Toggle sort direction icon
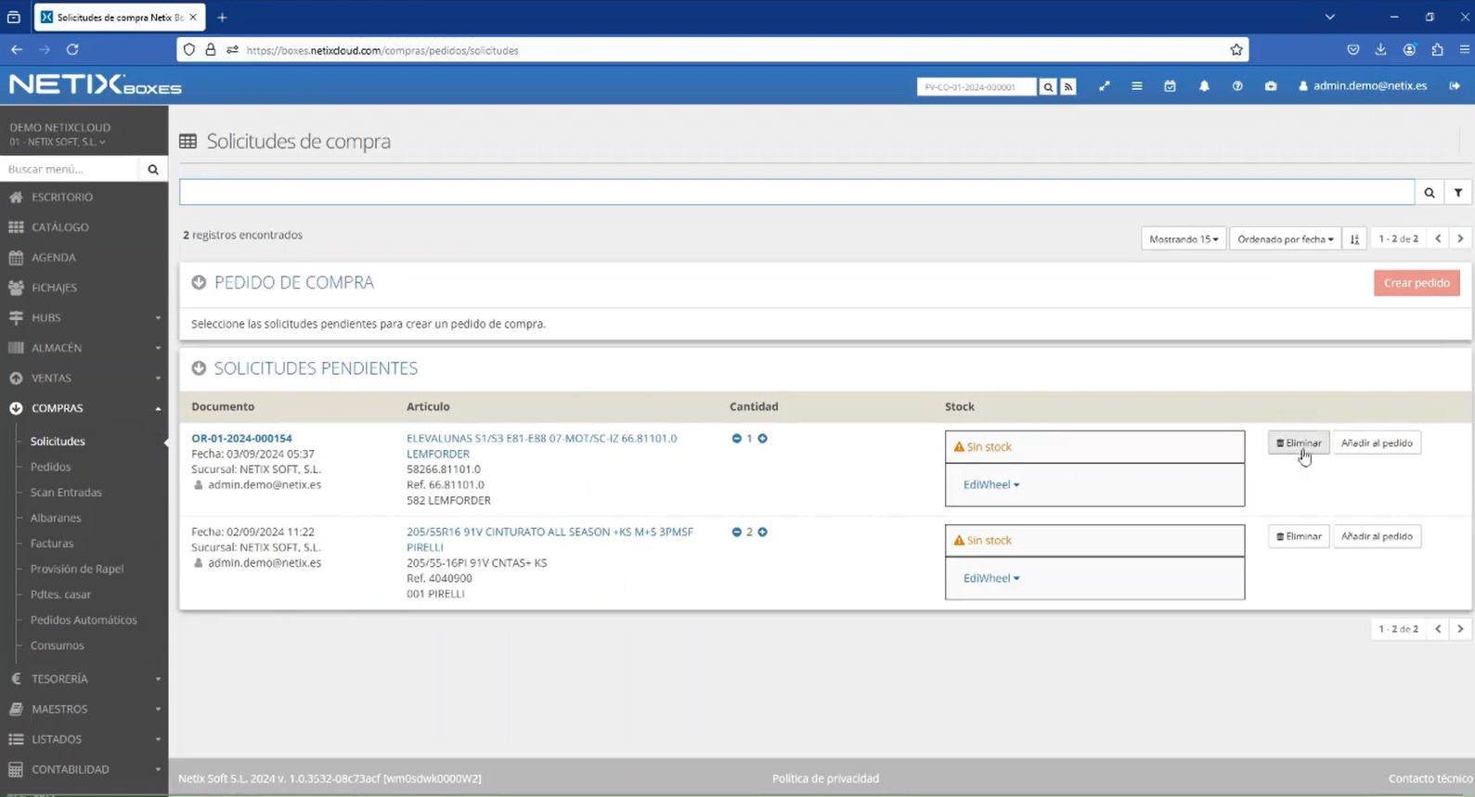Viewport: 1475px width, 797px height. (x=1355, y=239)
